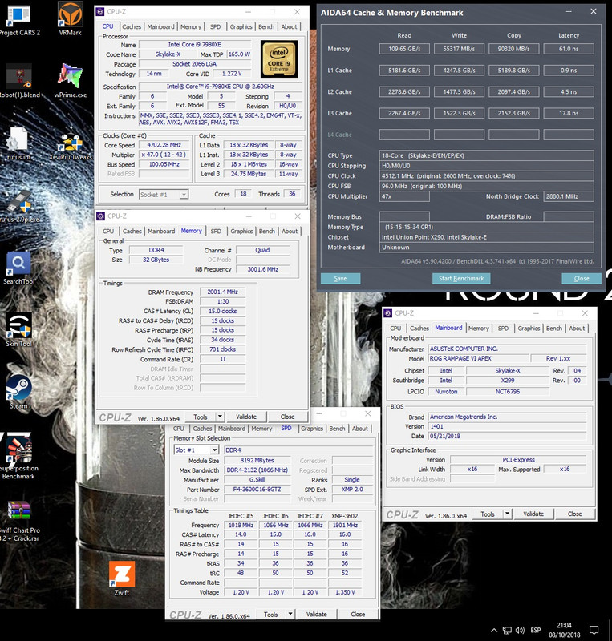The height and width of the screenshot is (641, 612).
Task: Open Memory tab in CPU-Z SPD window
Action: pos(261,429)
